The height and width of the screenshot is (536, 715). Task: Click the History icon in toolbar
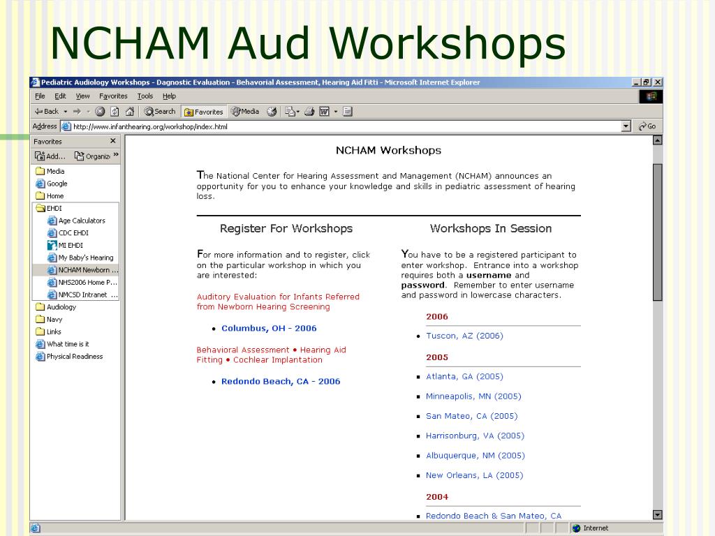[272, 111]
